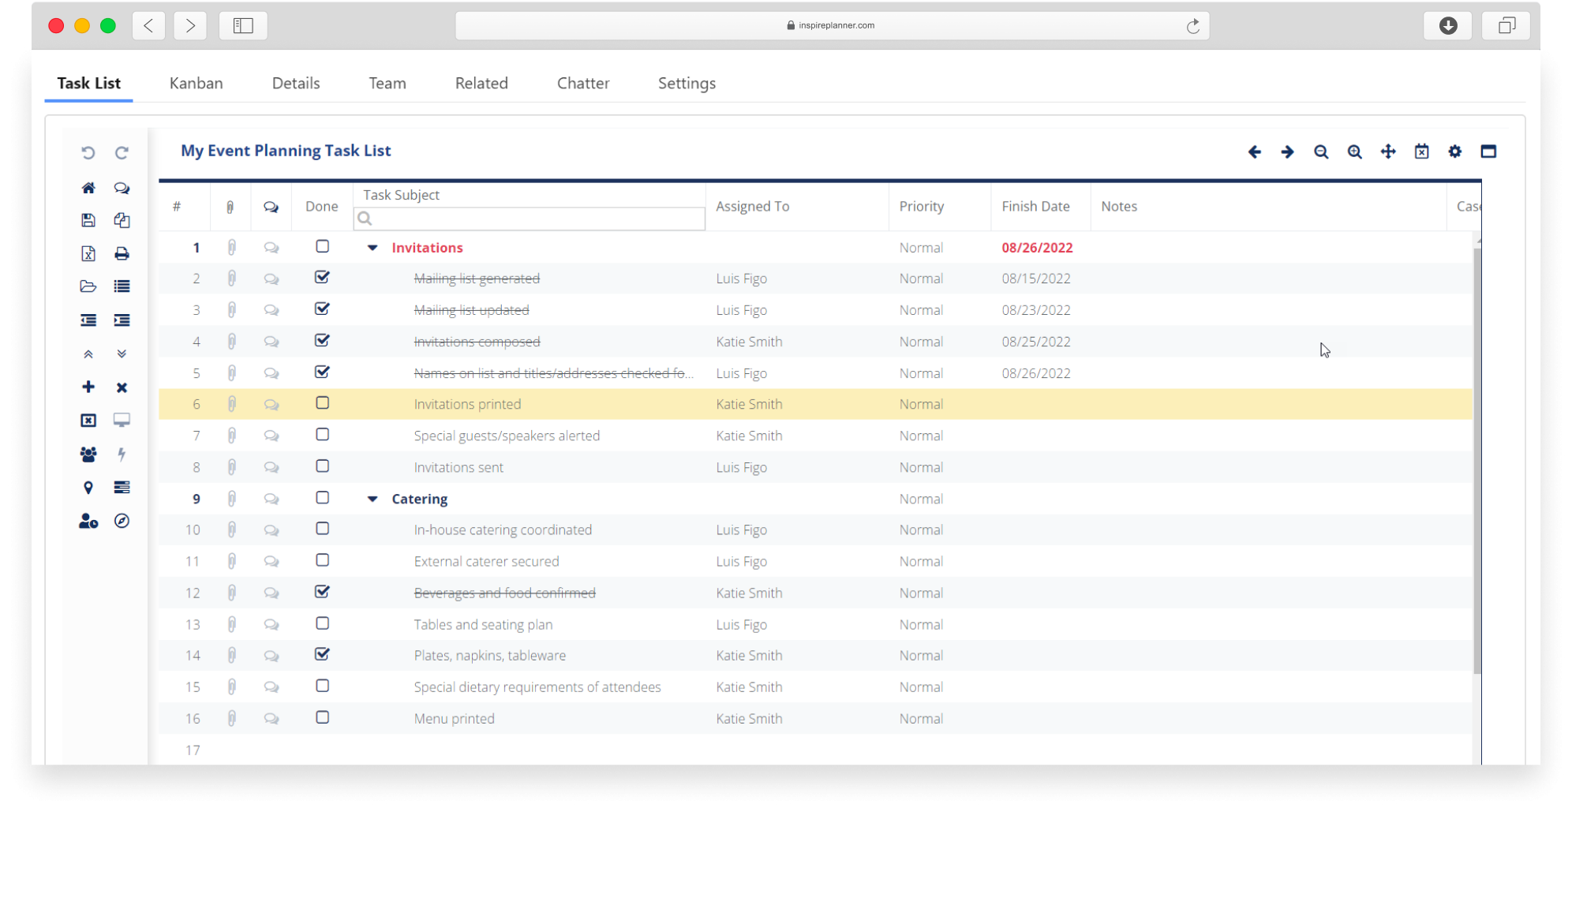Collapse the Catering section
The image size is (1572, 898).
tap(372, 498)
